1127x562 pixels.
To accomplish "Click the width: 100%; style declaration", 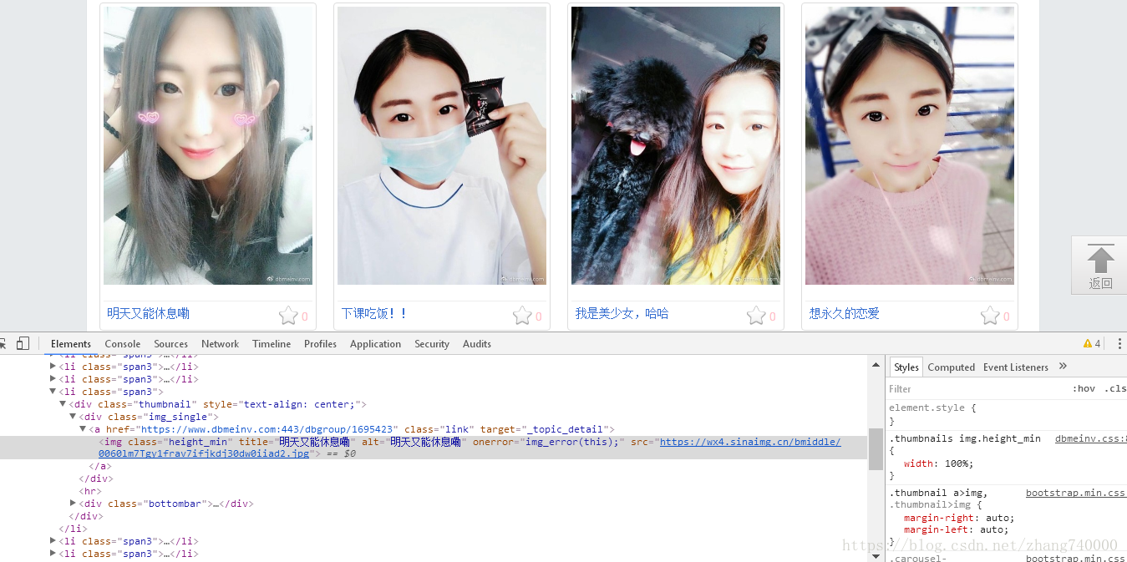I will coord(938,463).
